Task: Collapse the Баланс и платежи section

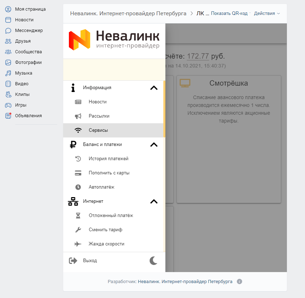Action: 154,145
